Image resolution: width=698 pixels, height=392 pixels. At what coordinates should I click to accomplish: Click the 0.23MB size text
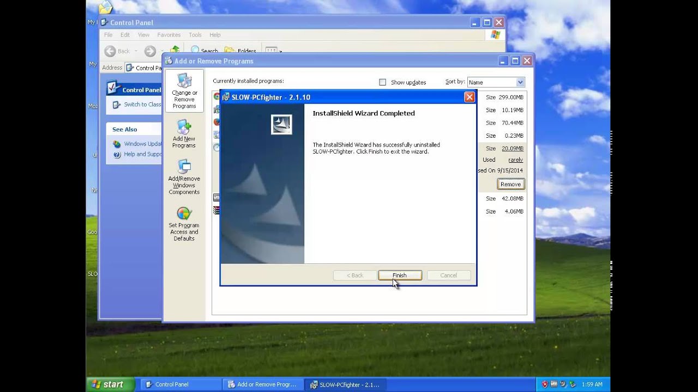tap(514, 136)
